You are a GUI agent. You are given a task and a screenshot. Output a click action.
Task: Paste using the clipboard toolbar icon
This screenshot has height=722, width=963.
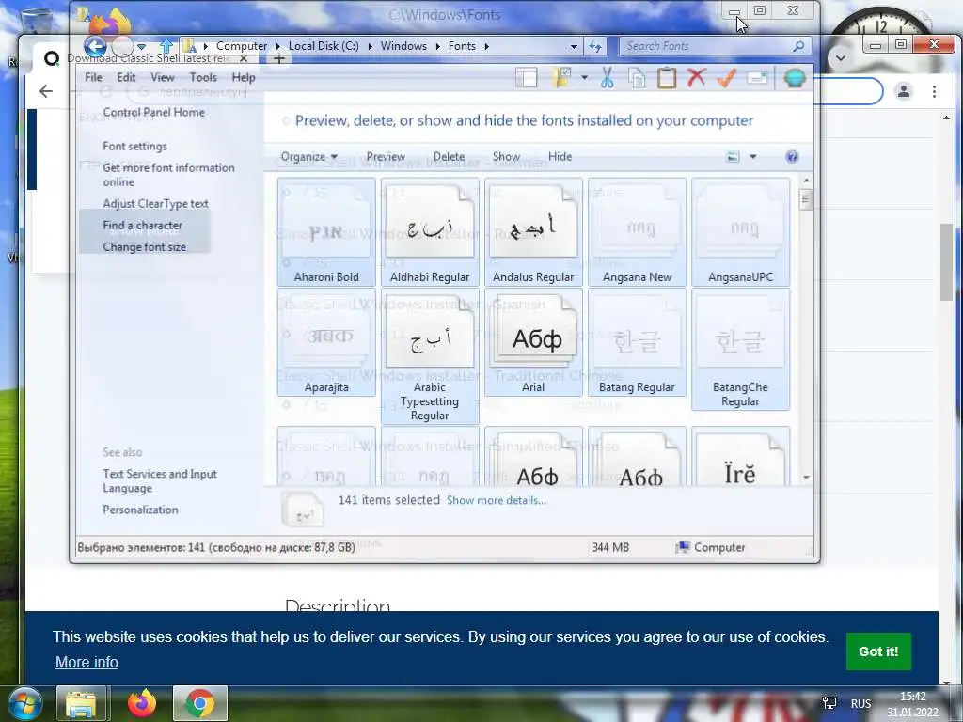tap(667, 78)
